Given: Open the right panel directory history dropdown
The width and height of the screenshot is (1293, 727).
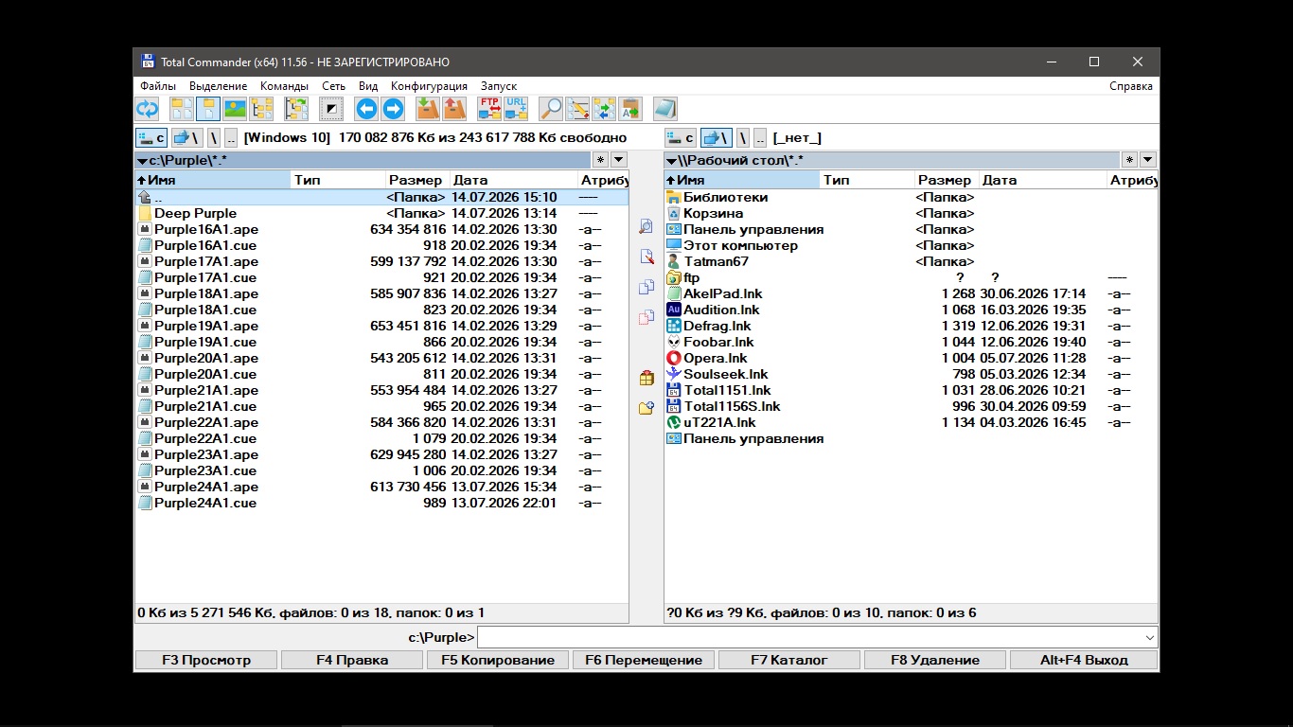Looking at the screenshot, I should [1147, 160].
